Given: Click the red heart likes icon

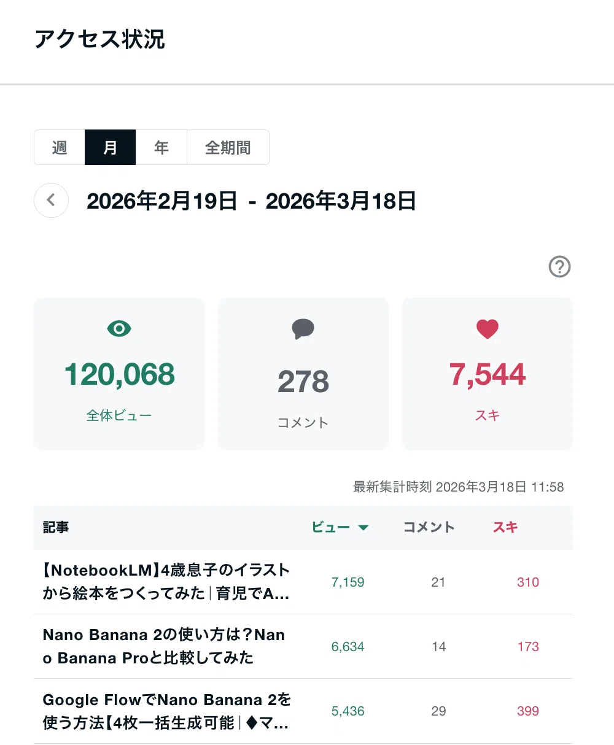Looking at the screenshot, I should coord(488,329).
